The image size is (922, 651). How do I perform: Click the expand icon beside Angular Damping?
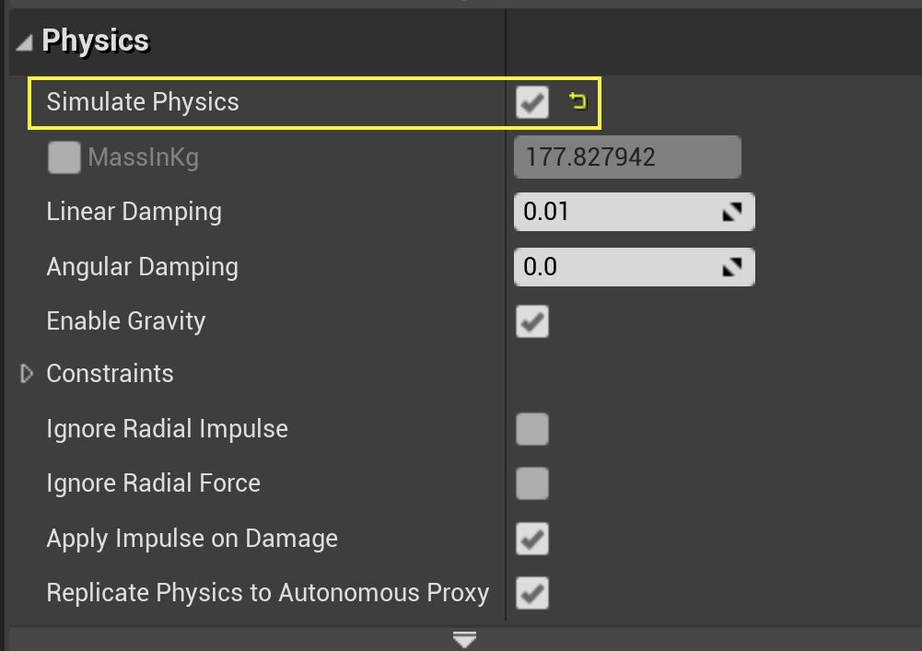pos(733,266)
